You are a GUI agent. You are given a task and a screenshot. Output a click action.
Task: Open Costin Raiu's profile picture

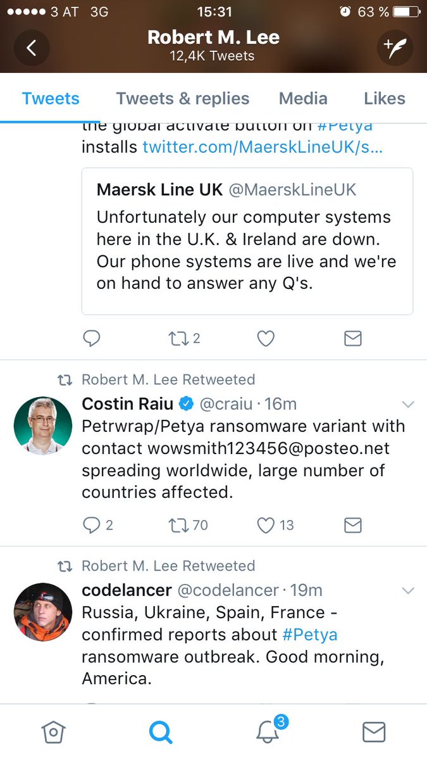(x=43, y=426)
